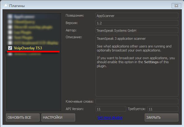Uncheck the VoipOverlay TS3 checkbox

(10, 48)
